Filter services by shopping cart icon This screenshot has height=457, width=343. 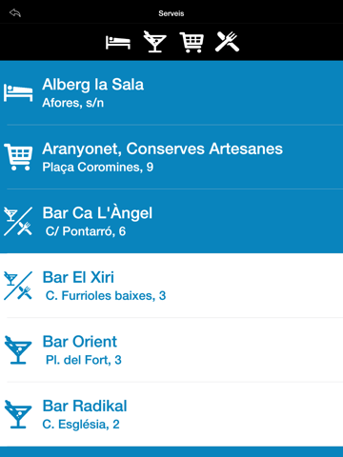pos(192,42)
